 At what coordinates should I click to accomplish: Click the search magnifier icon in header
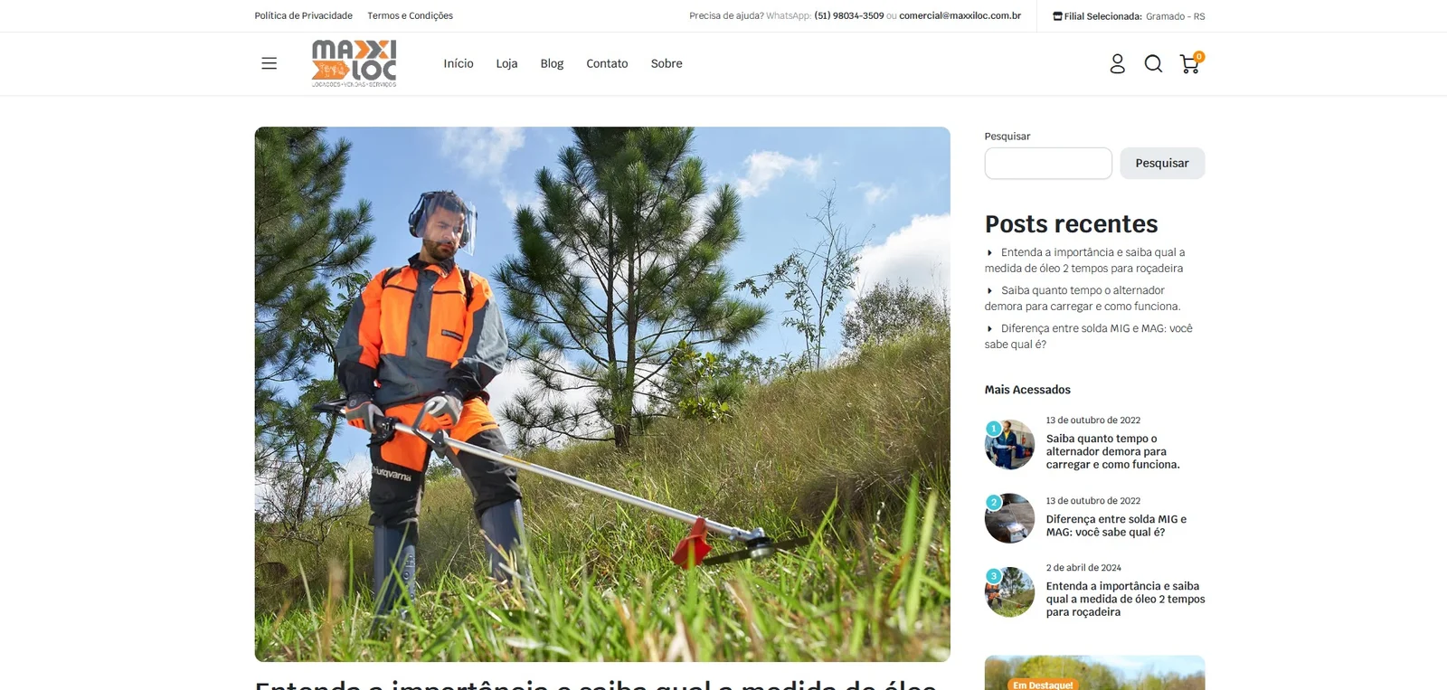[x=1153, y=63]
